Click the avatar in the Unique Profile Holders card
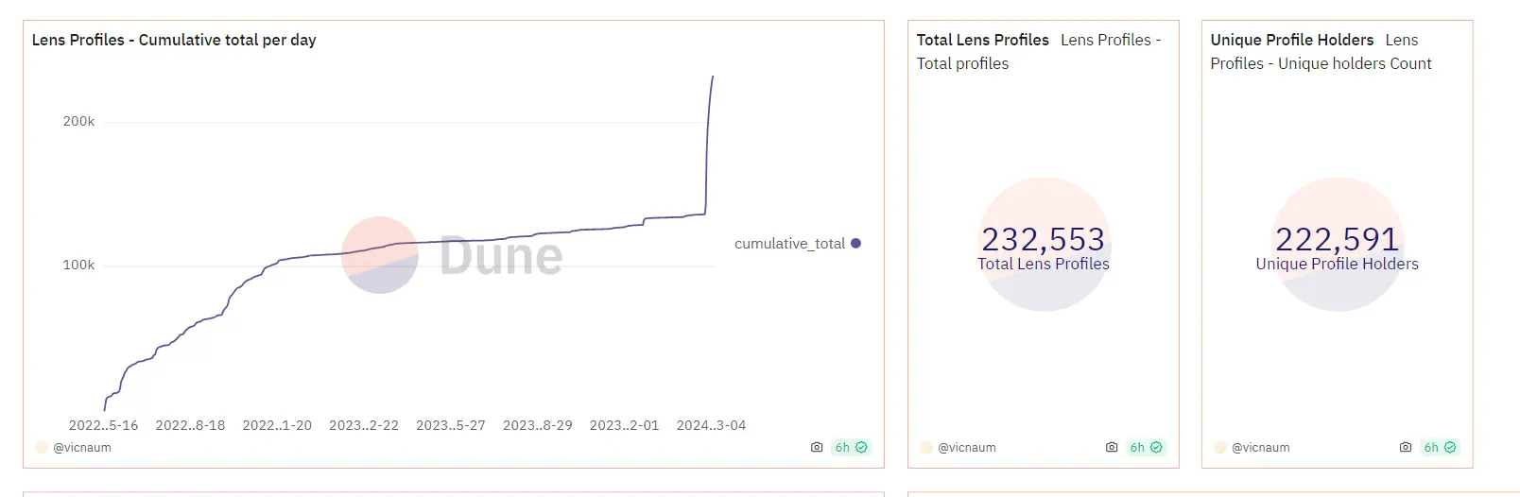Image resolution: width=1520 pixels, height=497 pixels. [x=1220, y=448]
